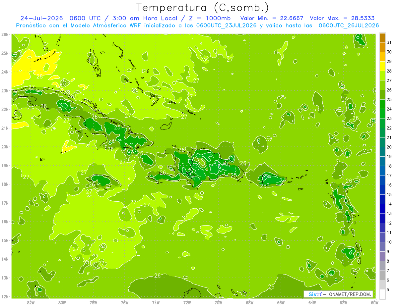The width and height of the screenshot is (398, 307).
Task: Select the purple 8–9 °C swatch in the color scale
Action: click(x=382, y=256)
